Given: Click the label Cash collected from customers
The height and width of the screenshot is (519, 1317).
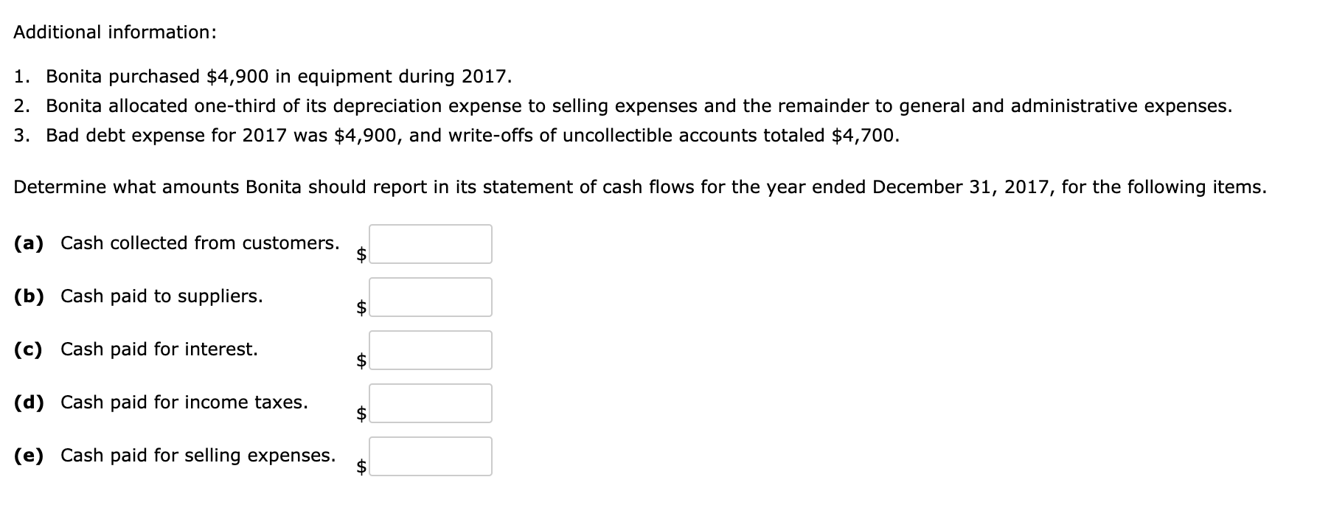Looking at the screenshot, I should [x=199, y=242].
